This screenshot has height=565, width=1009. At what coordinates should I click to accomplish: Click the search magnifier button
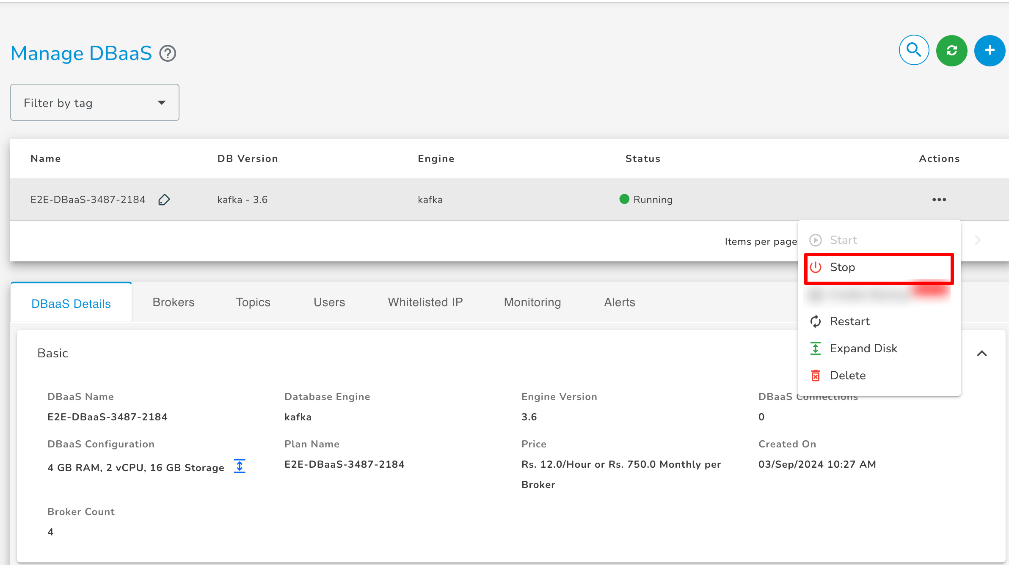pos(914,50)
